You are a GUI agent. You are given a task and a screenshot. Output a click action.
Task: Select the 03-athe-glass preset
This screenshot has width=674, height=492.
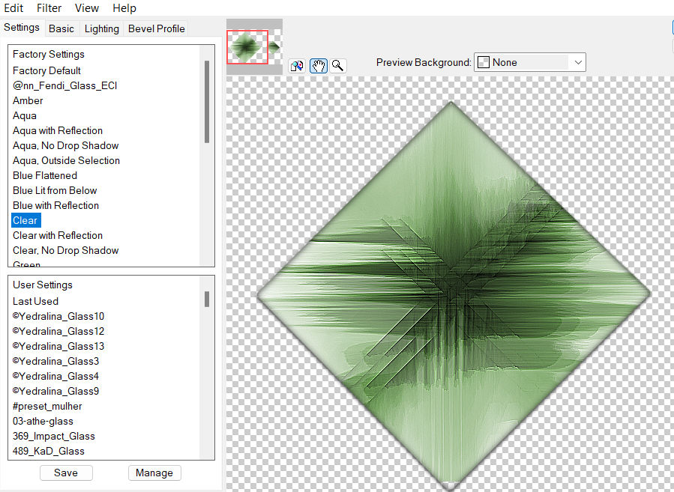point(43,422)
